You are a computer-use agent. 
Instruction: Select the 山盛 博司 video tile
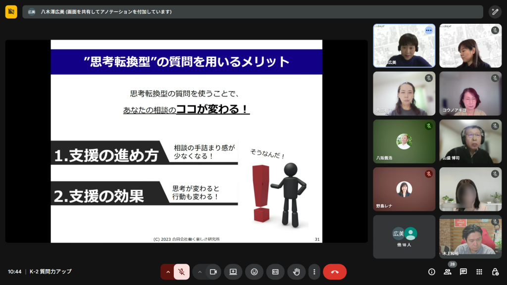click(470, 142)
